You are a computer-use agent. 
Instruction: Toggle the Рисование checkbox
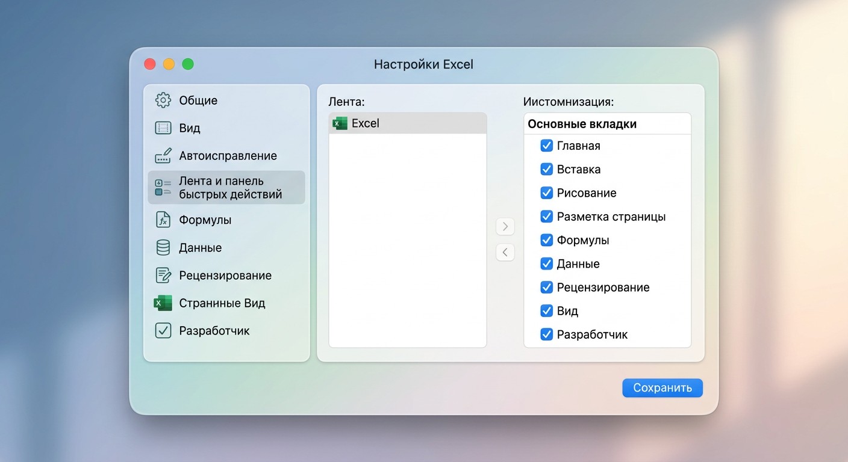(x=547, y=192)
